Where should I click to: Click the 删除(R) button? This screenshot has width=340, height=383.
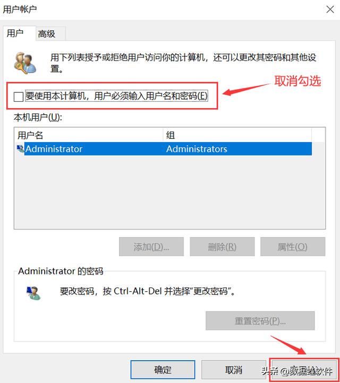coord(222,247)
